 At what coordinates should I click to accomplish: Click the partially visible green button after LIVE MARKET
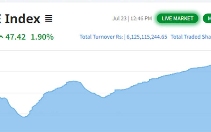pyautogui.click(x=207, y=19)
